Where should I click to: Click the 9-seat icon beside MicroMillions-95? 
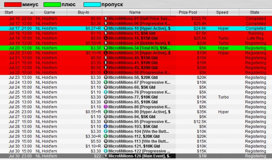[106, 122]
